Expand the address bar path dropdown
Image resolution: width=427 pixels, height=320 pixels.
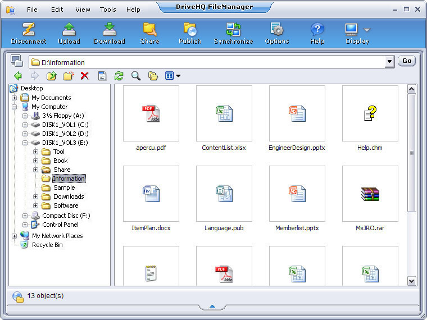[x=389, y=62]
